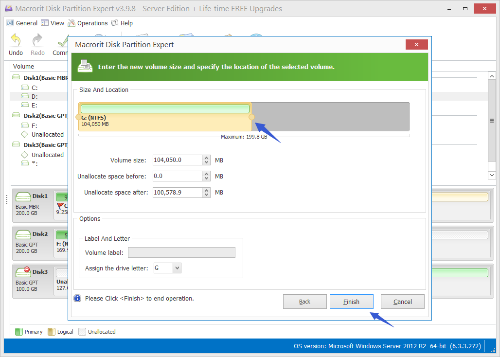Click the Disk3 green partition bar at right

coord(460,273)
